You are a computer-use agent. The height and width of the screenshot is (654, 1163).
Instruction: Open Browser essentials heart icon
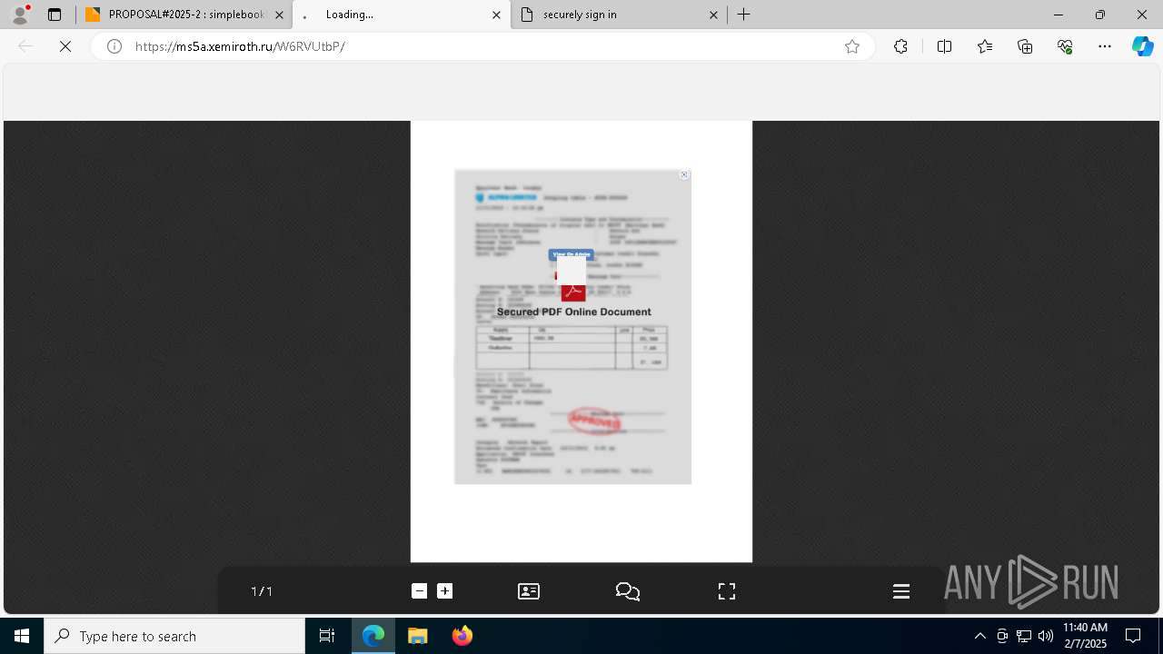click(1065, 46)
